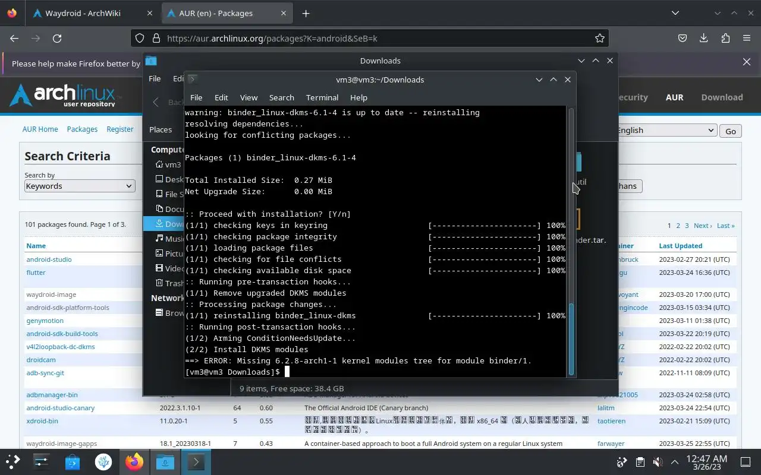Click the Firefox back arrow
761x475 pixels.
(14, 38)
